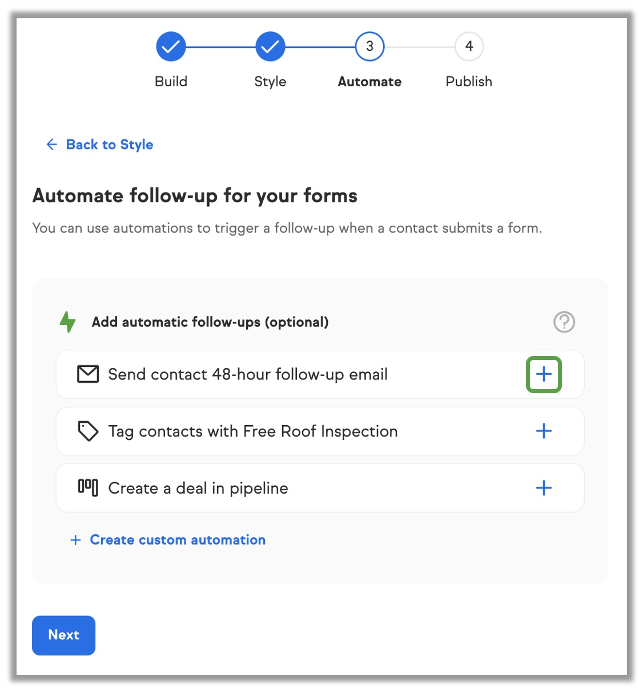The image size is (643, 688).
Task: Open the help question mark icon
Action: coord(564,322)
